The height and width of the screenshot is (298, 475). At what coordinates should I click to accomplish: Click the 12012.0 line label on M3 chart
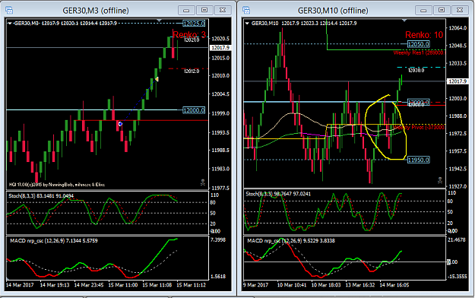[192, 71]
